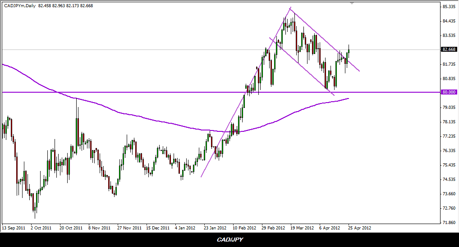Click the 15 Dec 2011 date label
The image size is (459, 247).
point(158,228)
